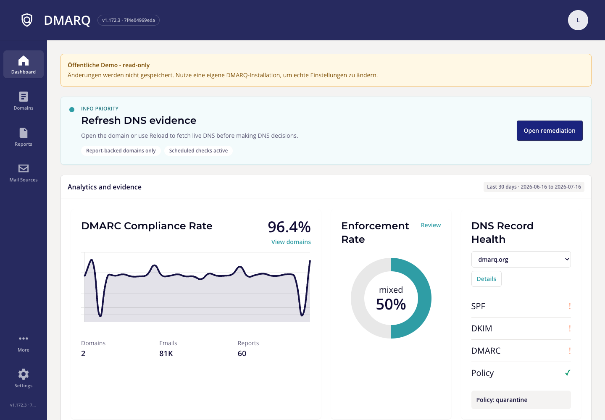Click the Refresh DNS evidence heading

tap(139, 121)
